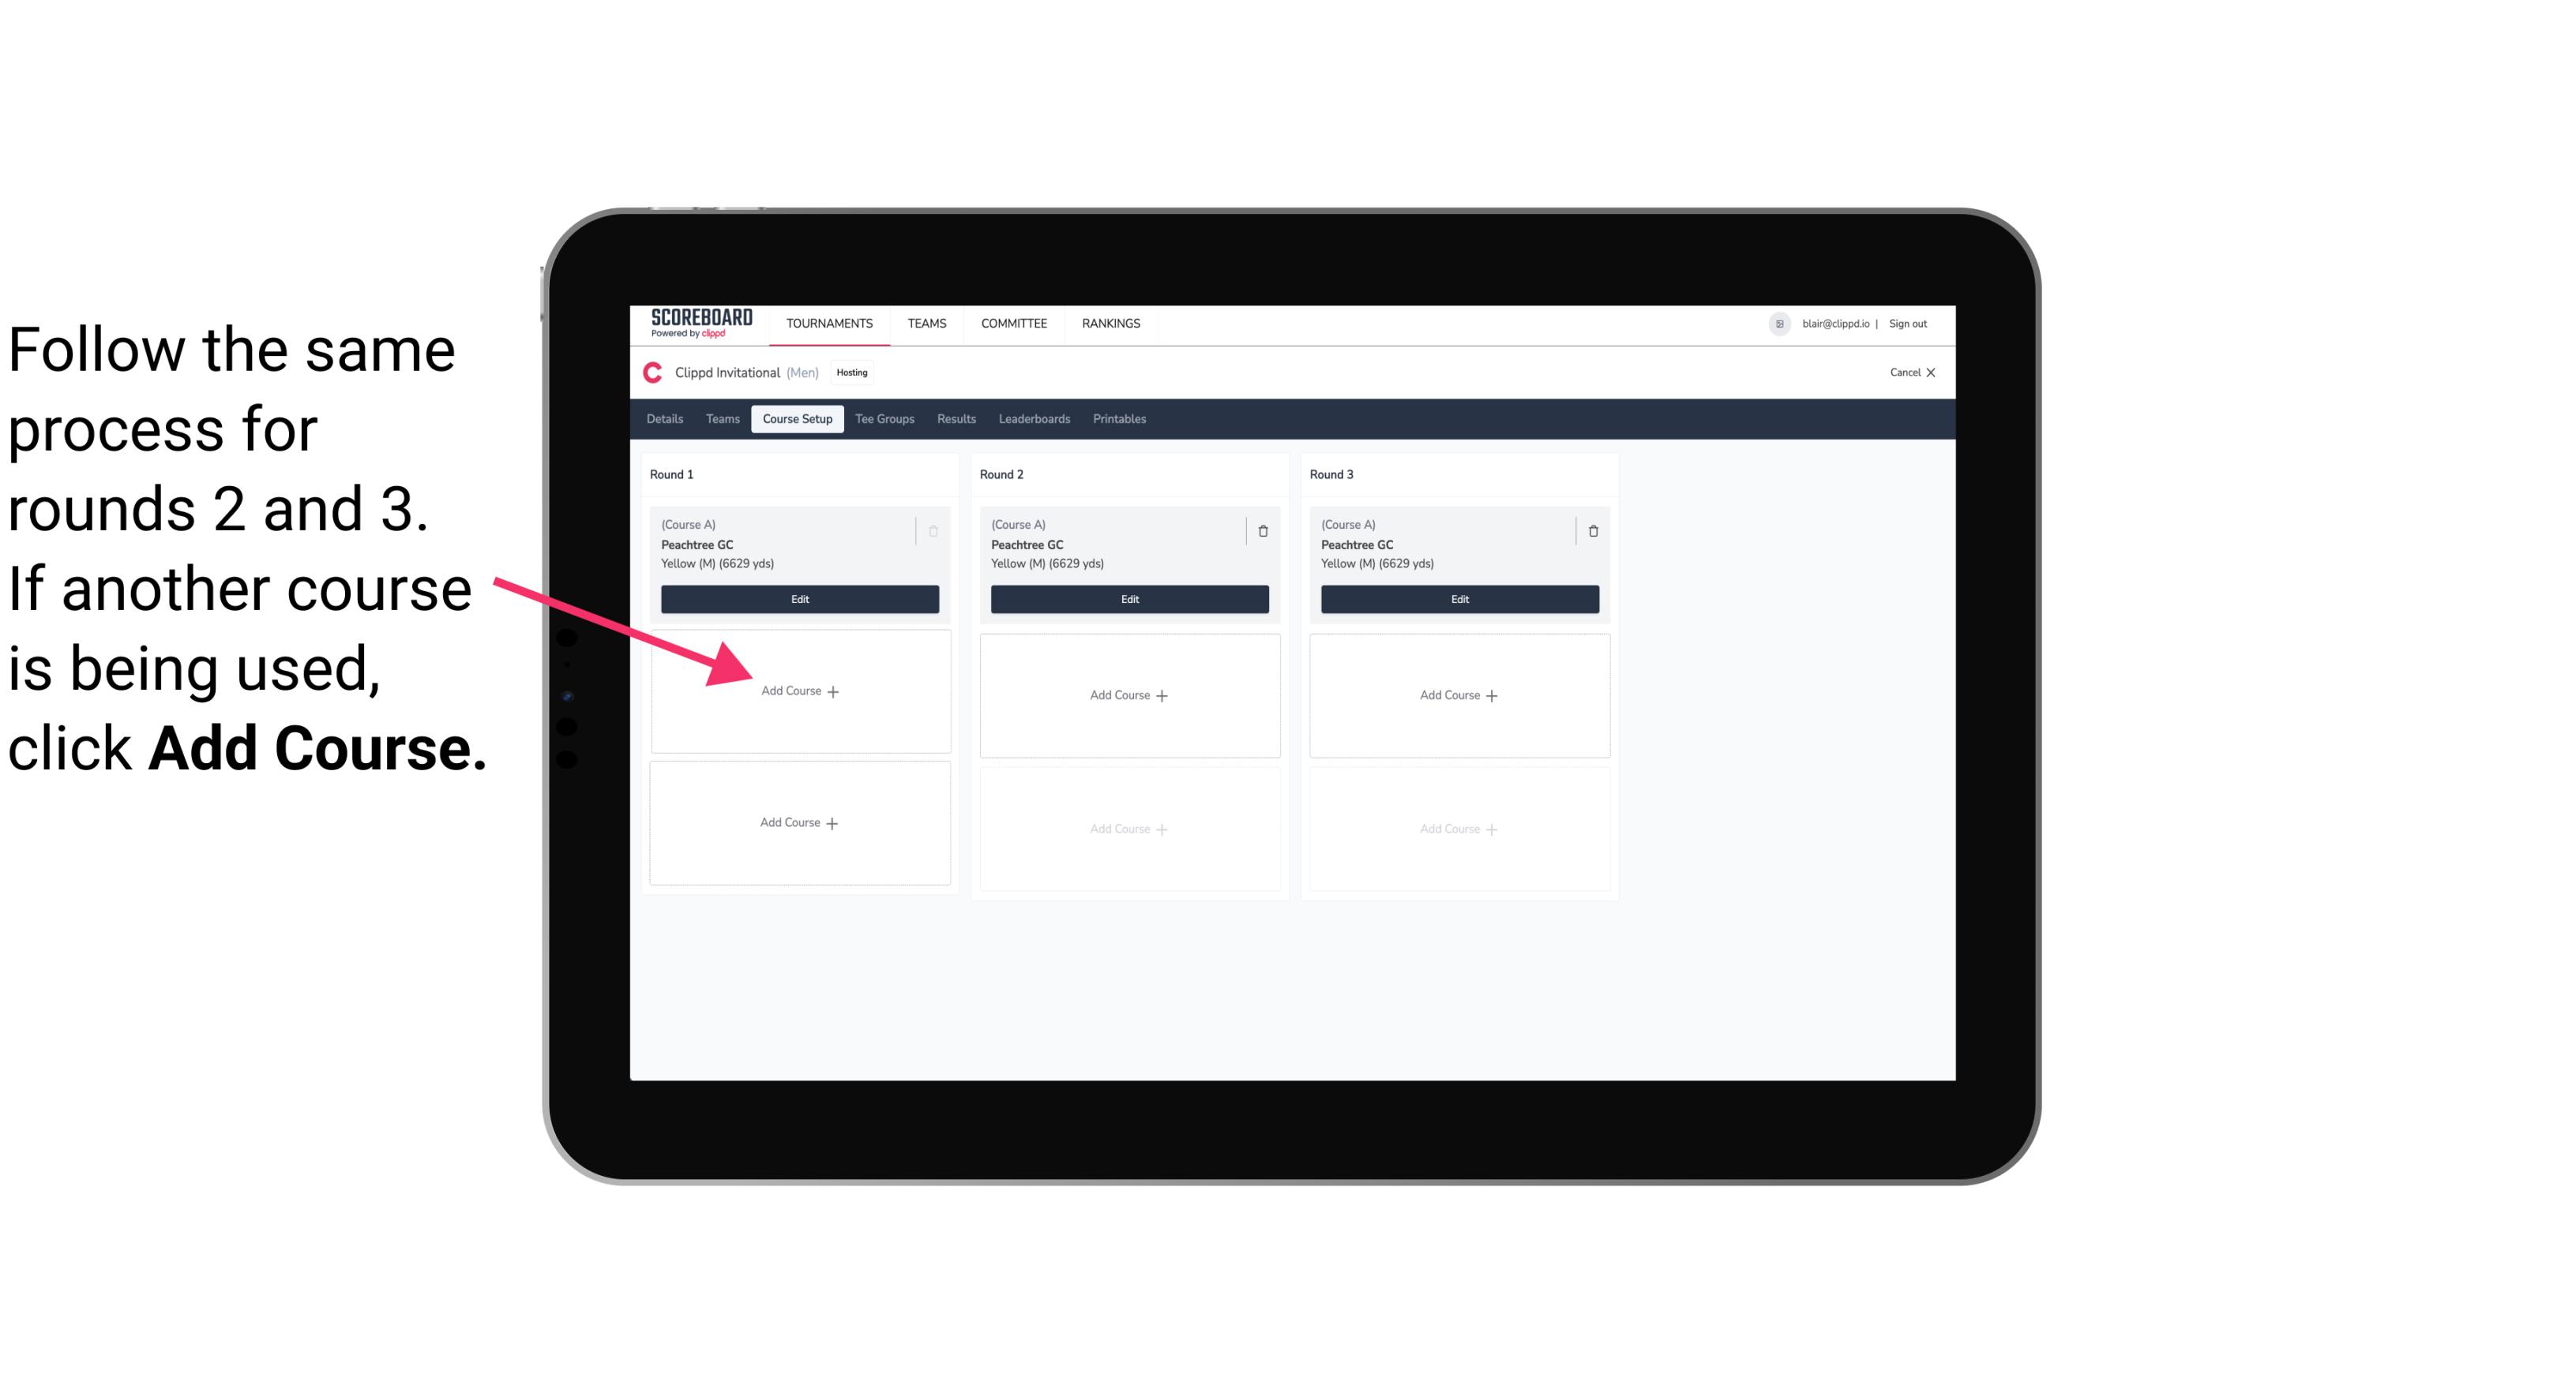Viewport: 2576px width, 1385px height.
Task: Click the second Add Course in Round 1
Action: click(797, 821)
